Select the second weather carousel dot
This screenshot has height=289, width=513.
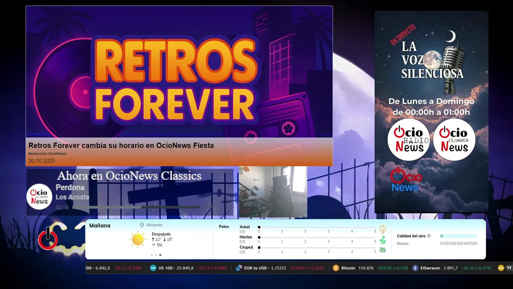coord(156,255)
